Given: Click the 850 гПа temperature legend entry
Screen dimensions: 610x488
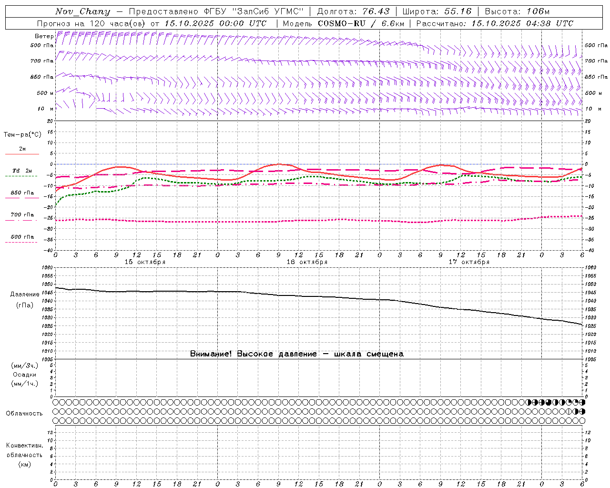Looking at the screenshot, I should [22, 194].
